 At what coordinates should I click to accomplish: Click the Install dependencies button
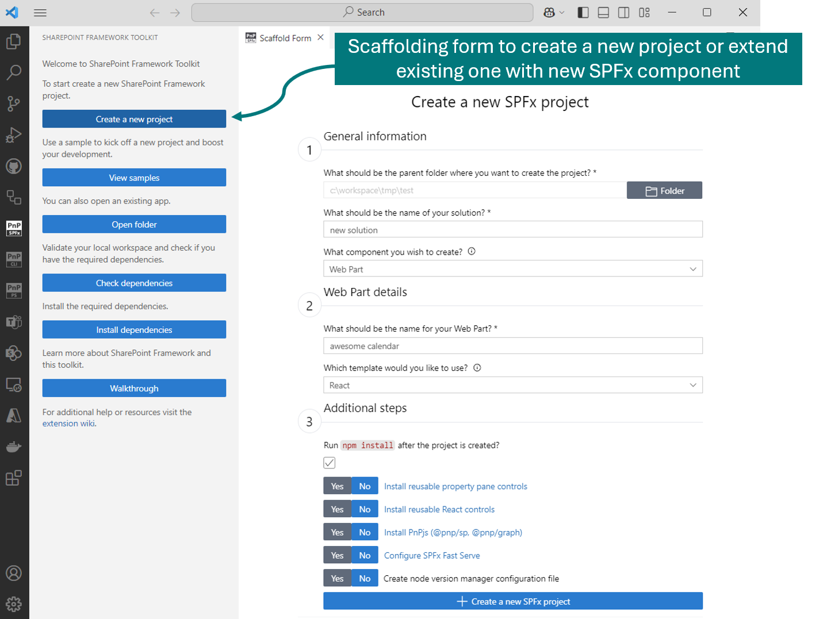134,329
